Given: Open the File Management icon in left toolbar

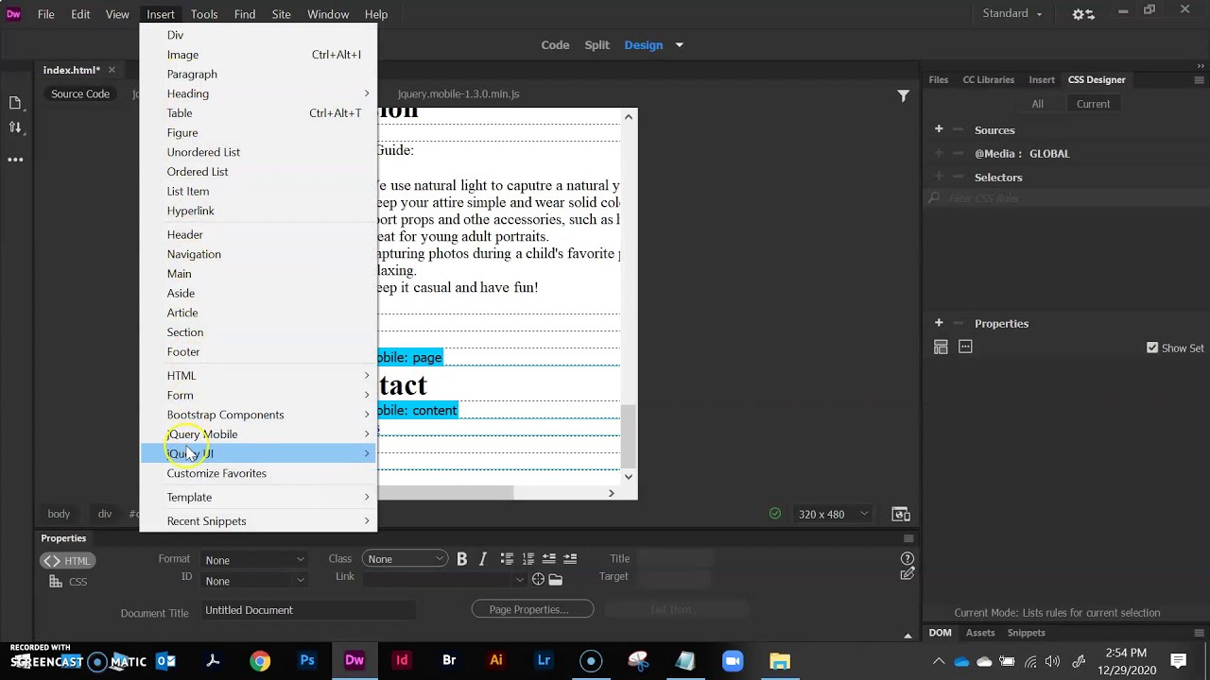Looking at the screenshot, I should point(15,127).
